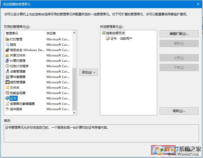Select the 性能监视器 icon

pos(7,93)
